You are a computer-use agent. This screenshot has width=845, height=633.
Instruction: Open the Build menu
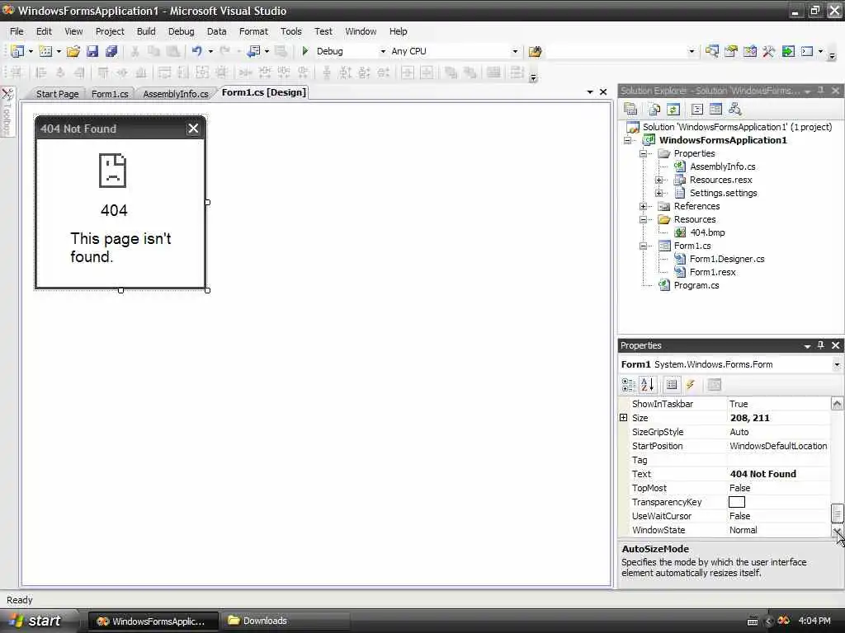tap(146, 31)
